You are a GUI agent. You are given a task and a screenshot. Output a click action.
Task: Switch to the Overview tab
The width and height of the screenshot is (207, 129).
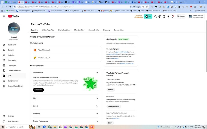[34, 30]
